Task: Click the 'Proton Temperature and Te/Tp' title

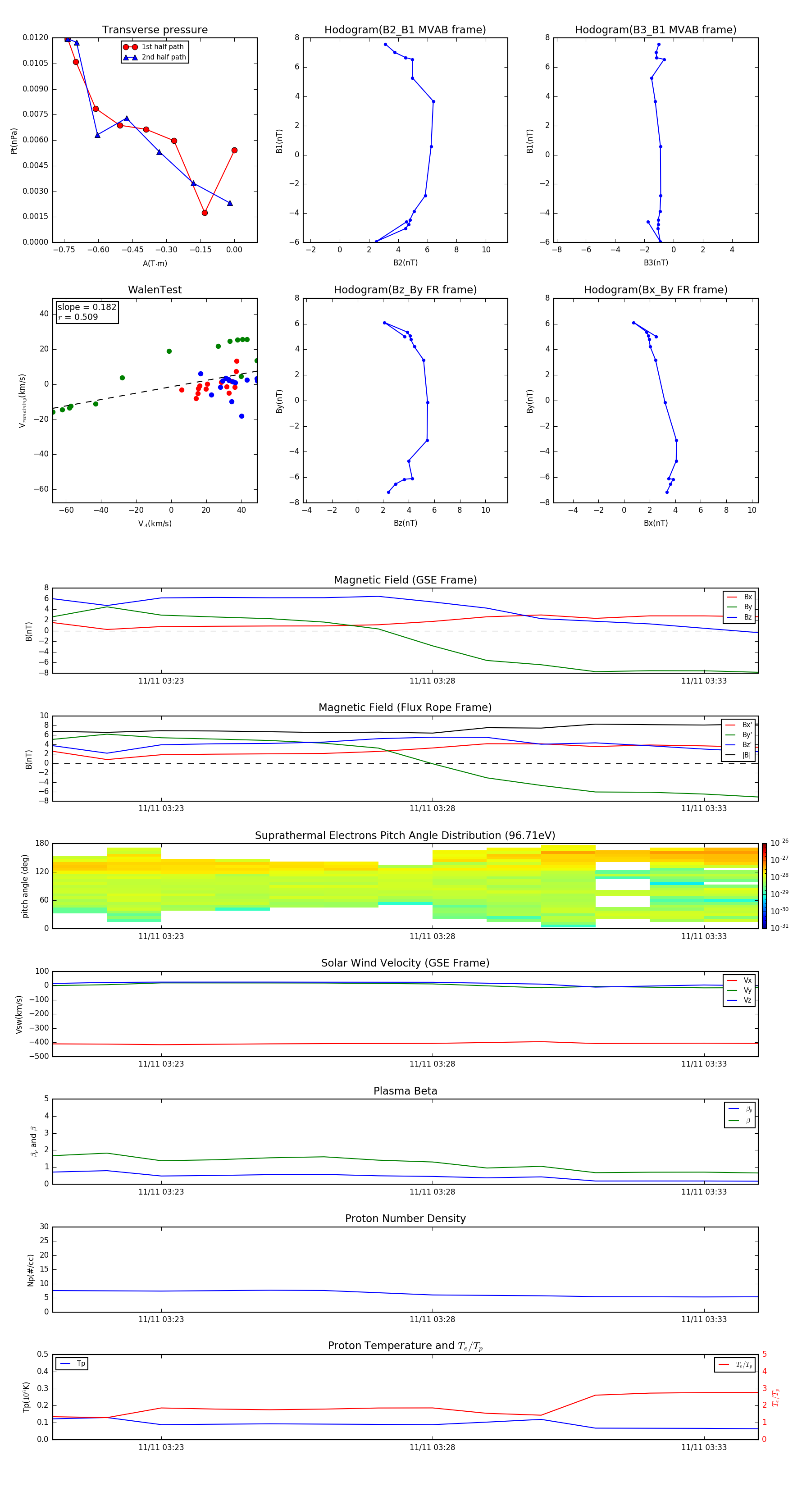Action: pyautogui.click(x=405, y=1346)
